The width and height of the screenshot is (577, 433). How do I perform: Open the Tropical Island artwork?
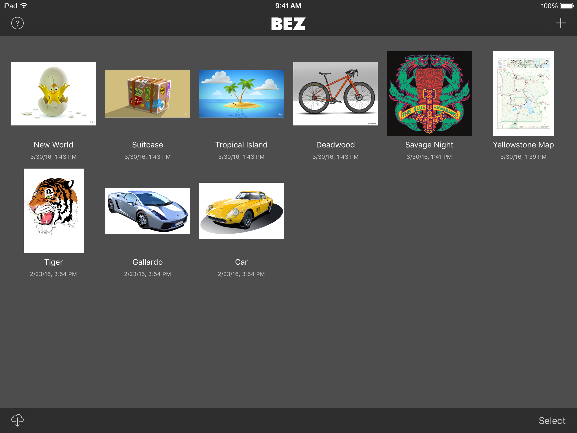point(241,94)
